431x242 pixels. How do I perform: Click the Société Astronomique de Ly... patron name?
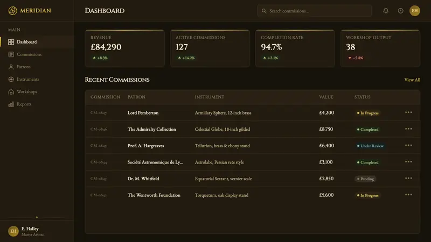[x=155, y=162]
